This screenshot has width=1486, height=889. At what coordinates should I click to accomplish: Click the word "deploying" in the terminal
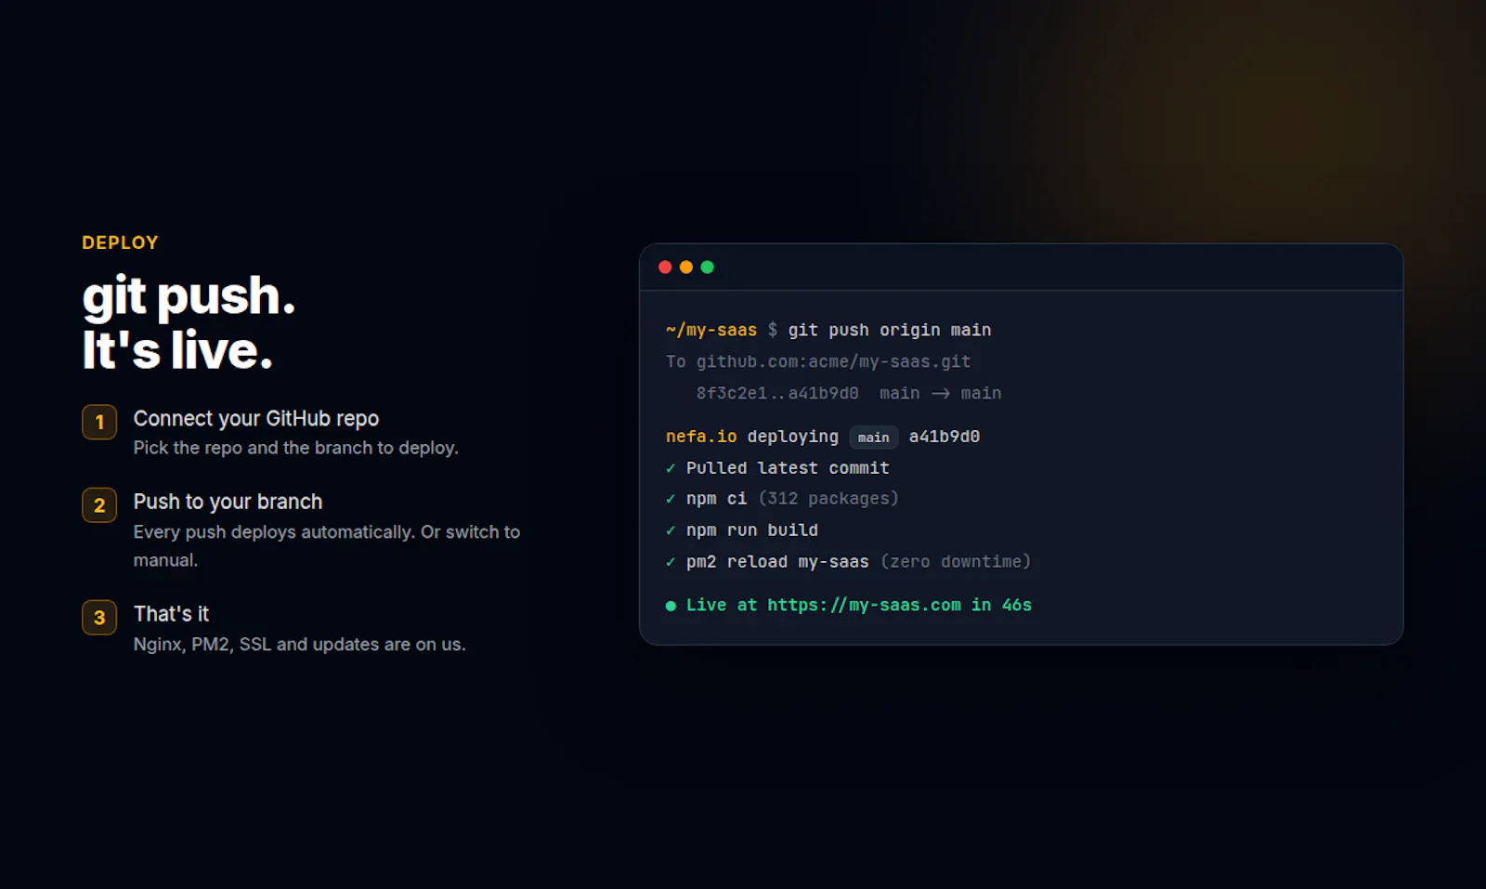point(793,437)
